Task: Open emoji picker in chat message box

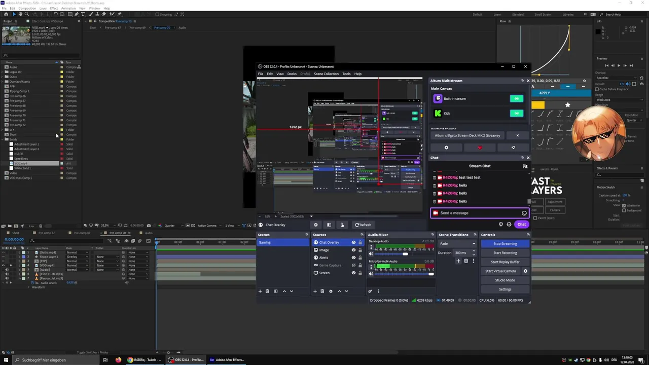Action: click(524, 213)
